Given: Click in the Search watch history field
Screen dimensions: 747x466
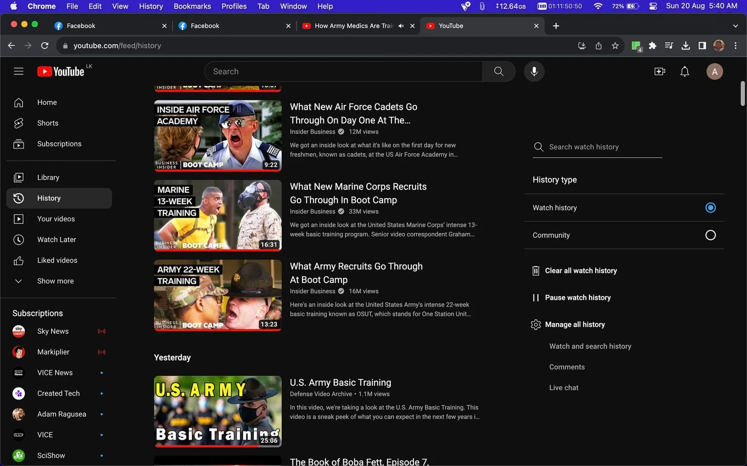Looking at the screenshot, I should click(x=598, y=147).
